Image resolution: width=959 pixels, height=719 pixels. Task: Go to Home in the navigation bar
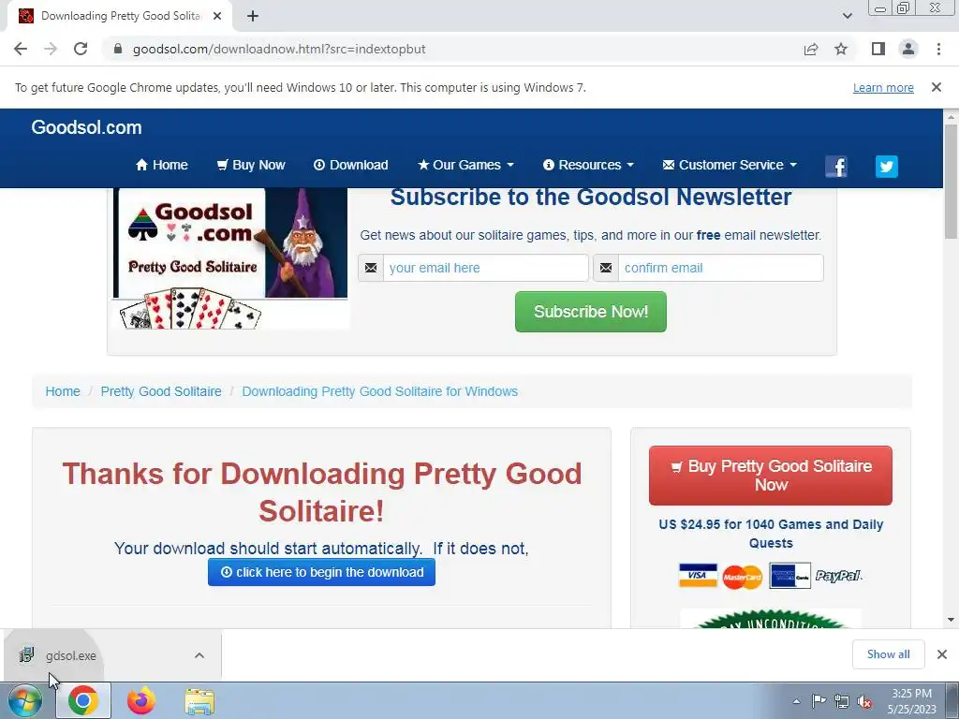tap(161, 165)
